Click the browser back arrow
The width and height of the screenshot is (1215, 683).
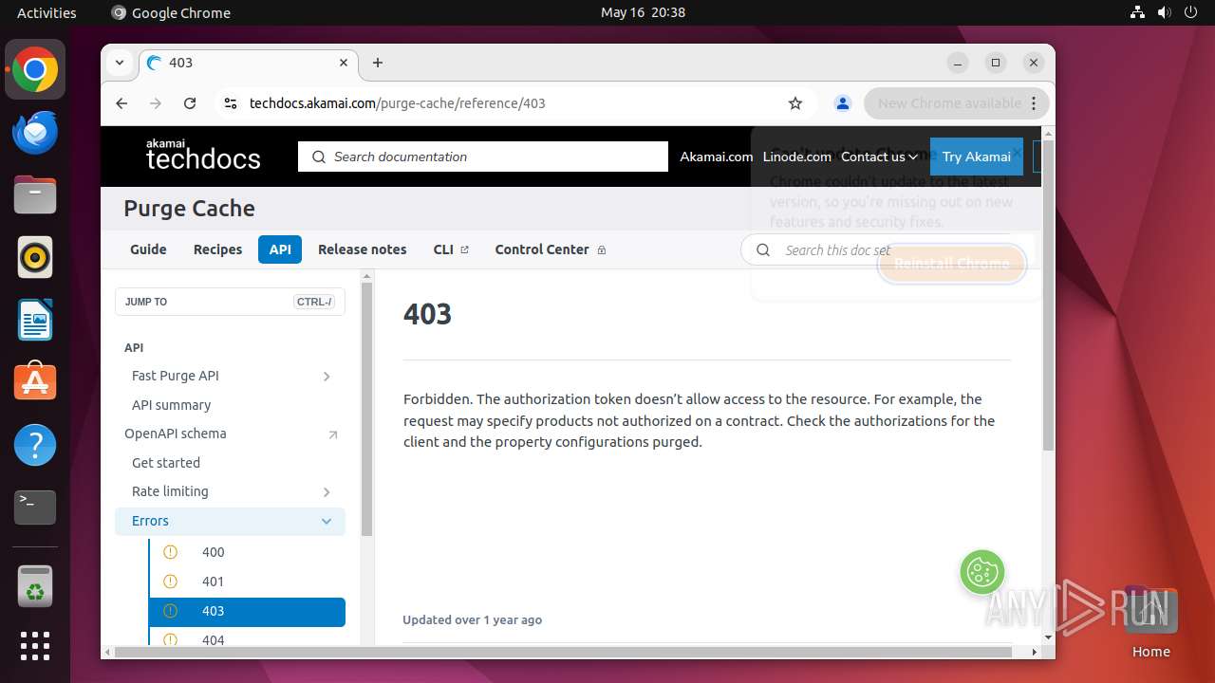coord(121,103)
